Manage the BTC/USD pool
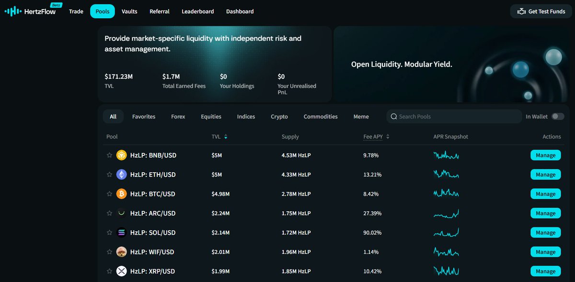 click(x=545, y=194)
